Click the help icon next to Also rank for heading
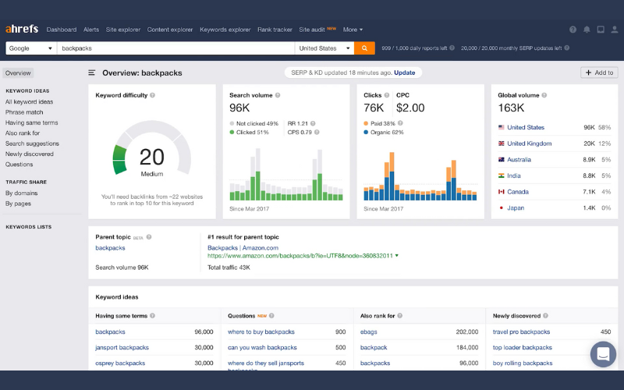Screen dimensions: 624x390 (x=399, y=316)
